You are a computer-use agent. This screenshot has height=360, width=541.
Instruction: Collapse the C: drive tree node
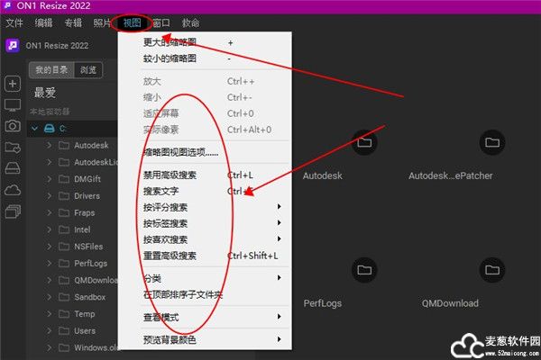click(x=34, y=129)
